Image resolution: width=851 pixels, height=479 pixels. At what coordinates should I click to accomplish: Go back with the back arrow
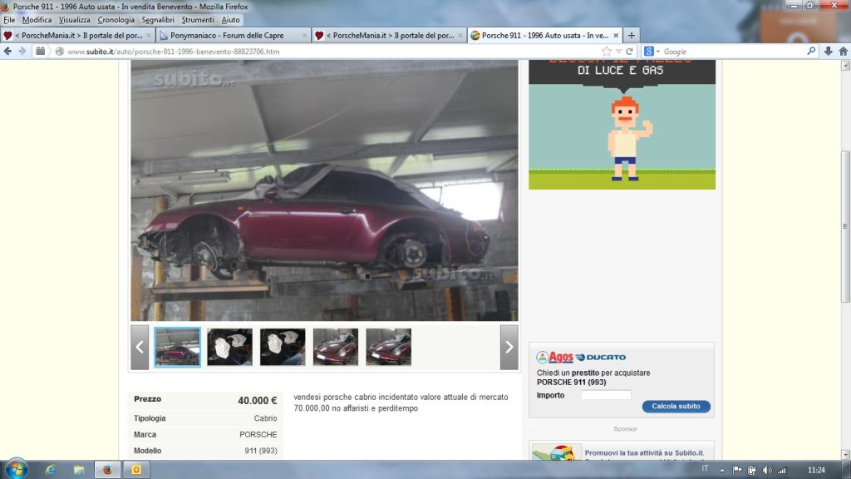tap(7, 51)
